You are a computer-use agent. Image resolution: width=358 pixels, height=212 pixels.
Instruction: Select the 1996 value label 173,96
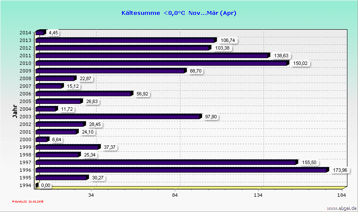(340, 170)
